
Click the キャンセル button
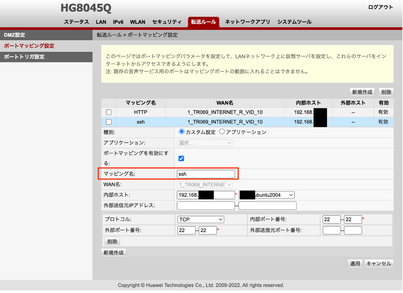[379, 263]
